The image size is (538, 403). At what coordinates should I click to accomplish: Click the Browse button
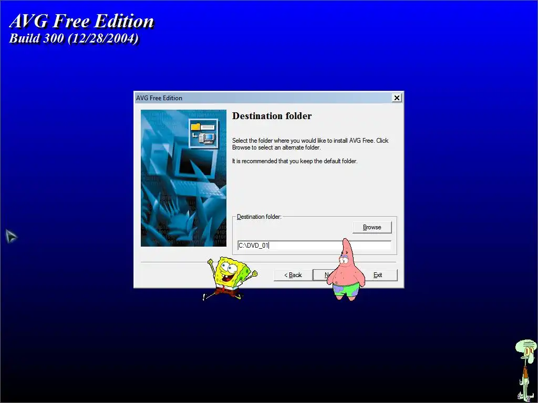click(x=372, y=227)
